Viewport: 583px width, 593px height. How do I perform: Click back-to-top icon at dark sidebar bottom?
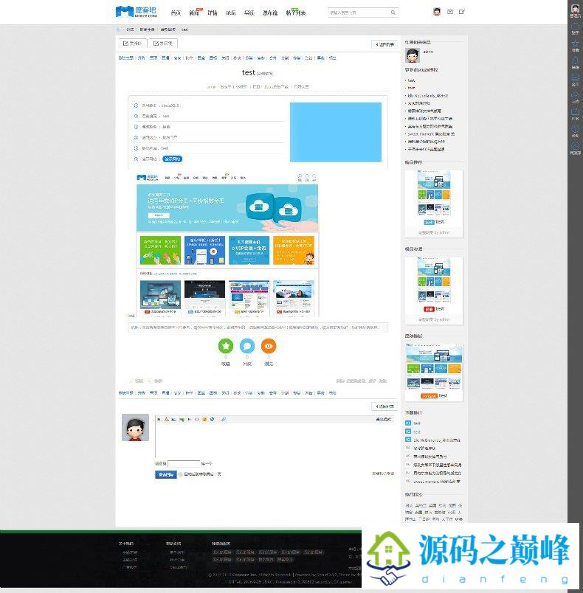pos(575,146)
